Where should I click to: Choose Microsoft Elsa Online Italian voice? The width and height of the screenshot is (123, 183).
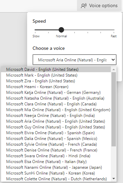56,162
